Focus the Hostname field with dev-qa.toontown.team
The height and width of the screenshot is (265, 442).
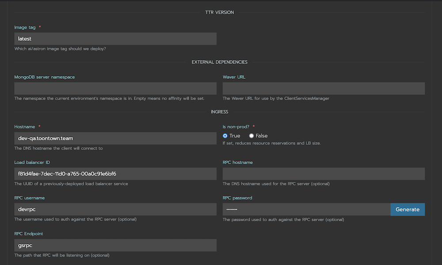115,138
